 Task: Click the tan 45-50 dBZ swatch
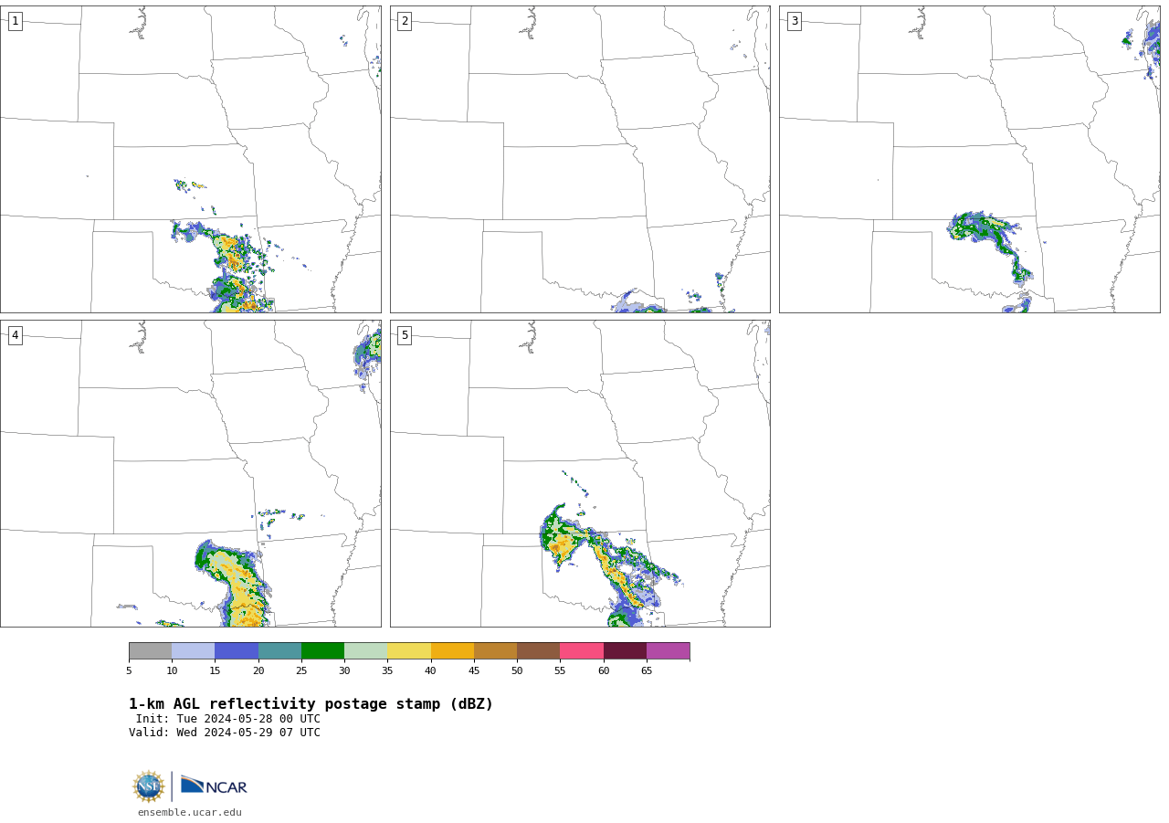[495, 651]
